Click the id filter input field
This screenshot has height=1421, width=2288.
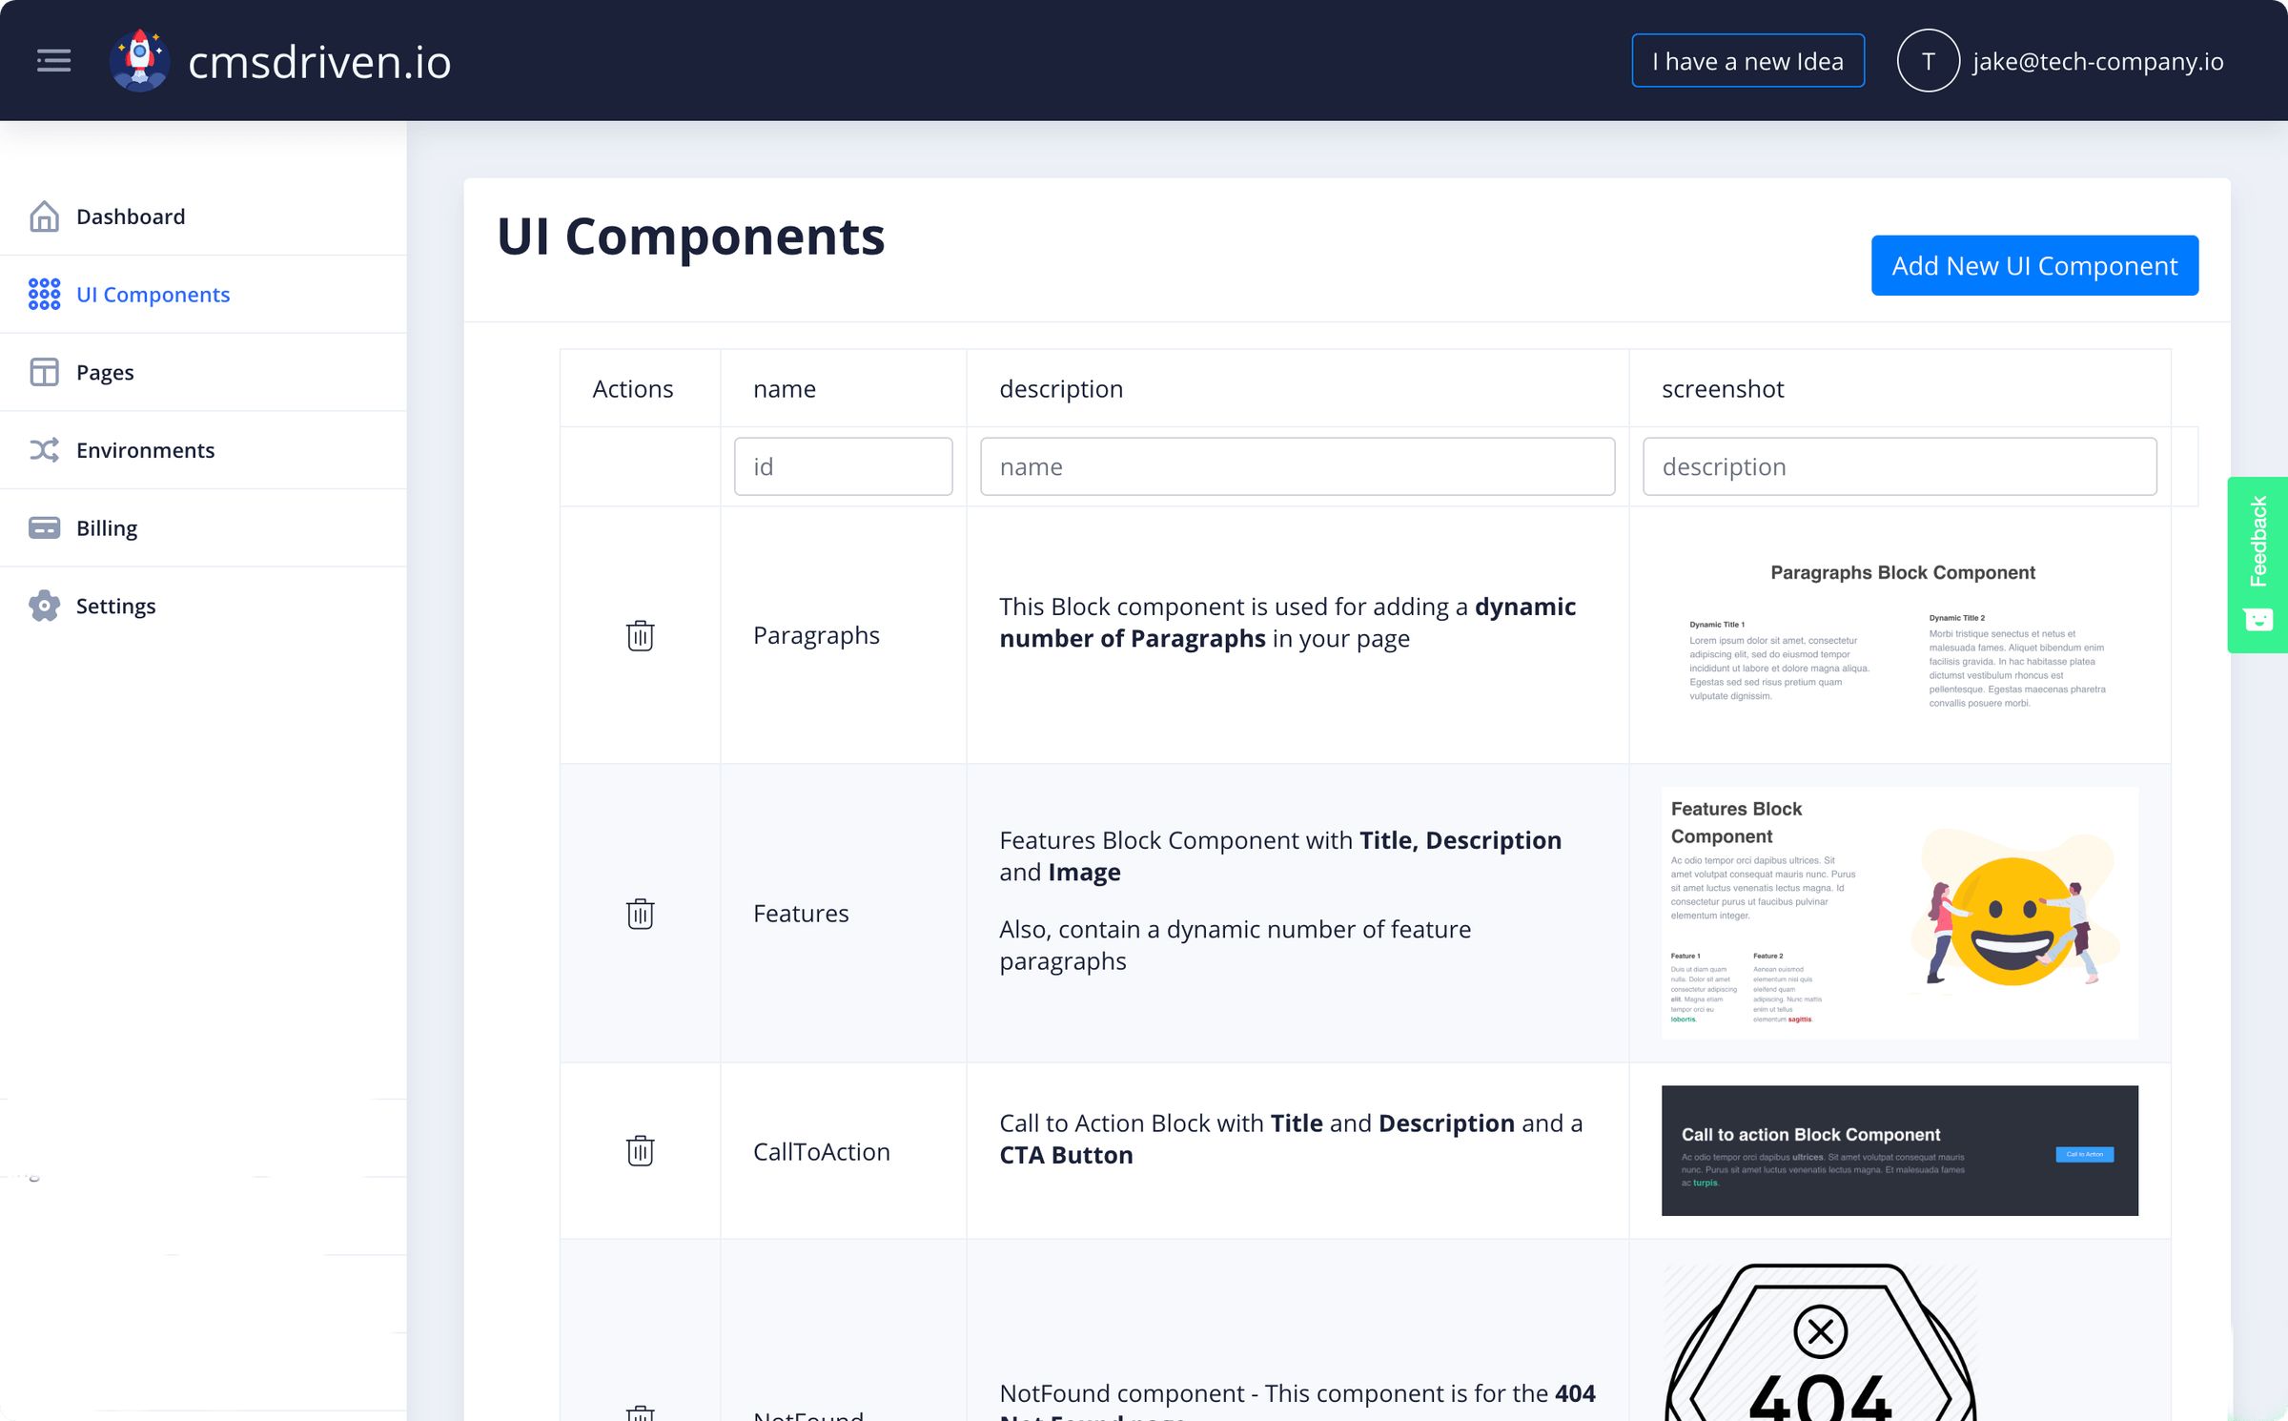(x=843, y=465)
